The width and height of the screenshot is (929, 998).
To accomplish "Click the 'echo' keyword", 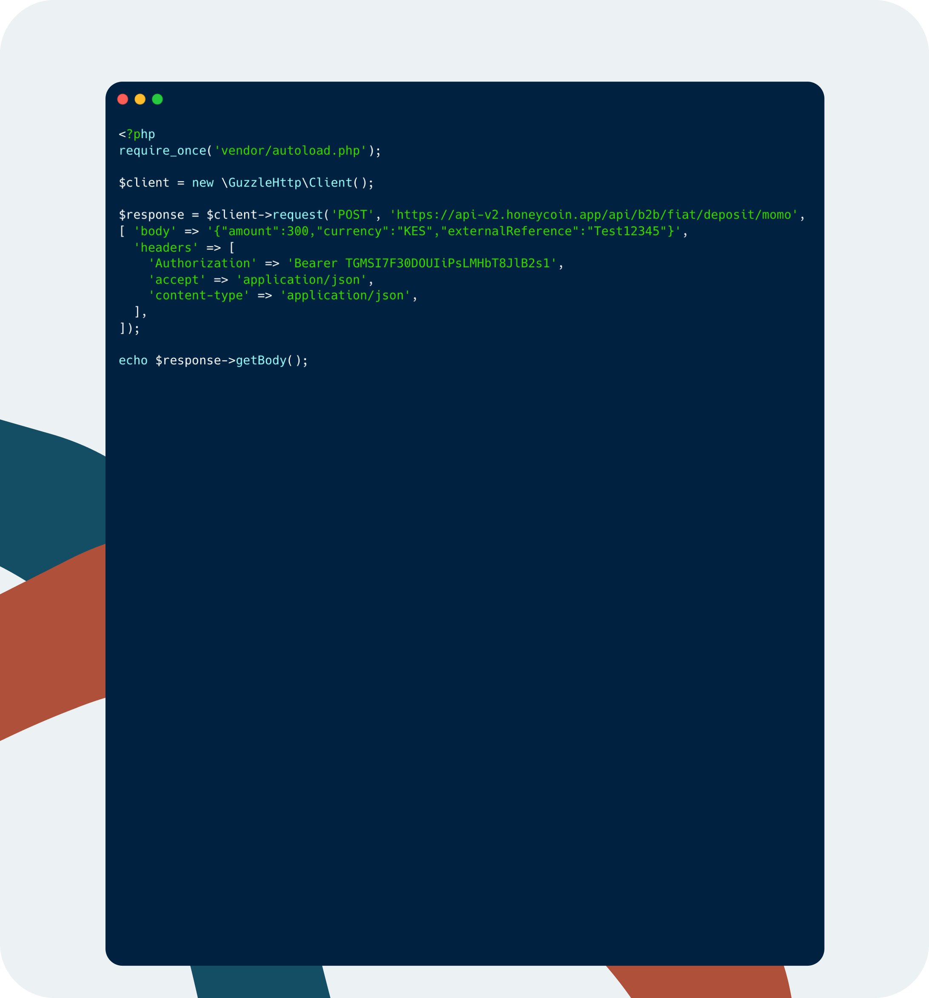I will pyautogui.click(x=133, y=361).
